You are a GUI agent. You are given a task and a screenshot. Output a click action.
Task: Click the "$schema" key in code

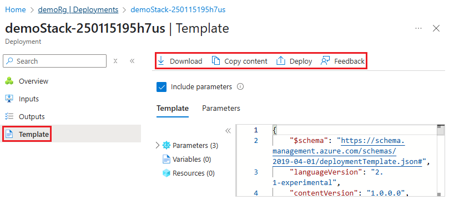click(x=309, y=141)
